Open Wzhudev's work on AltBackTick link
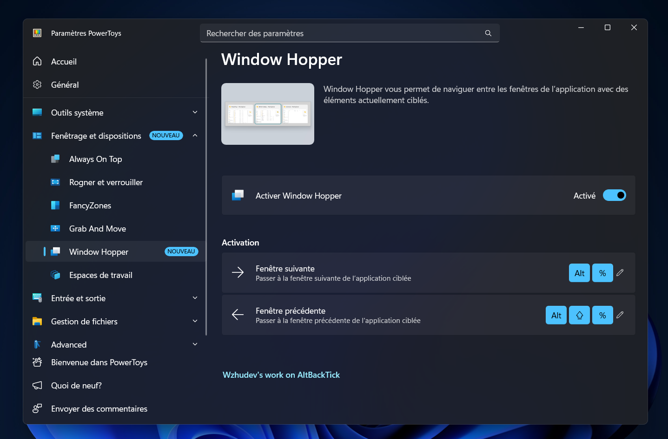 [281, 375]
